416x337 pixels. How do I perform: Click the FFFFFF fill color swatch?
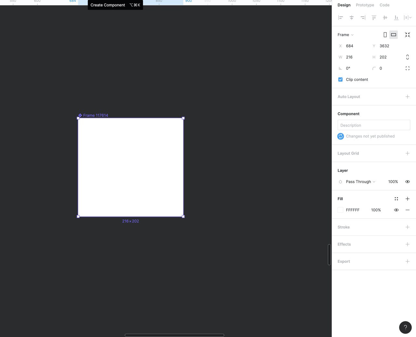coord(340,210)
